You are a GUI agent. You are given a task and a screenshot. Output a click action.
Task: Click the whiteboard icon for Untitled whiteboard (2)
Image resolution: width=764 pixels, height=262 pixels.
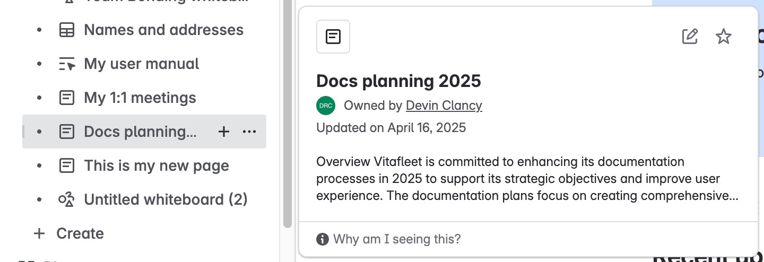pos(66,200)
